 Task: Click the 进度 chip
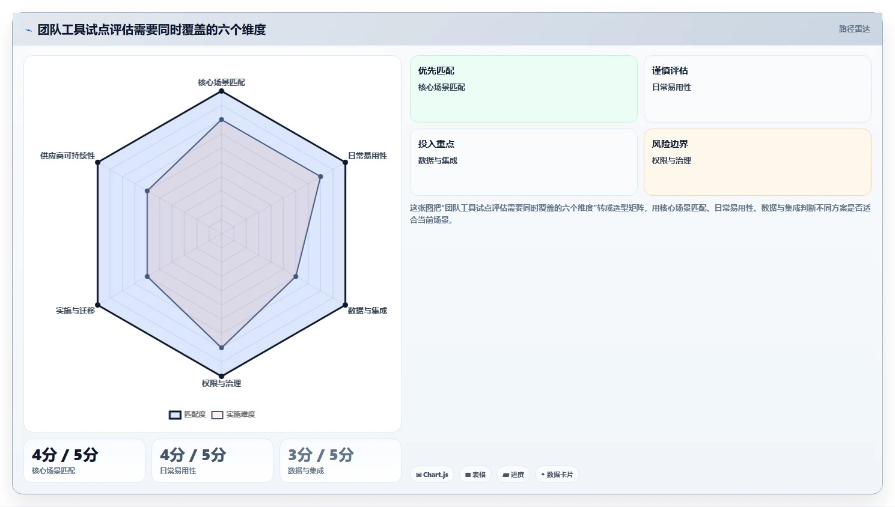pos(513,475)
